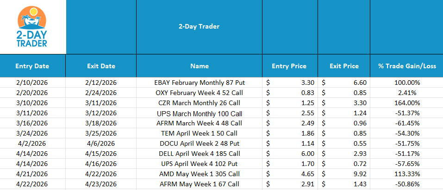Click the DOCU April Week 2 48 Put cell
Image resolution: width=443 pixels, height=190 pixels.
pos(199,143)
